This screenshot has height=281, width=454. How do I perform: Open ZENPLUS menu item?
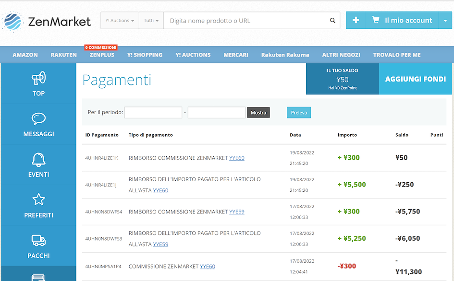[x=102, y=55]
